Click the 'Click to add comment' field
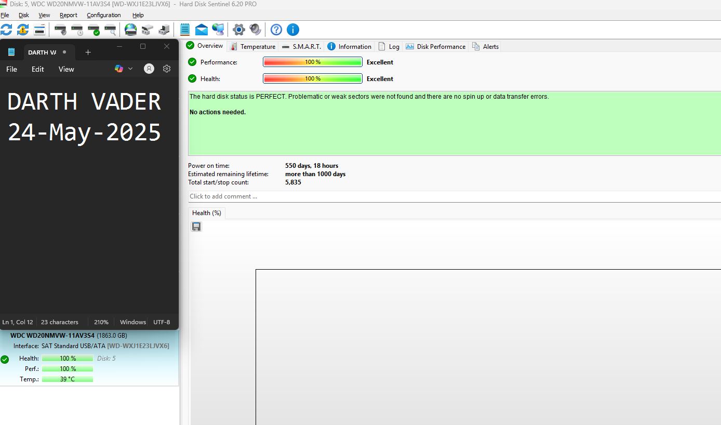The width and height of the screenshot is (721, 425). tap(455, 196)
